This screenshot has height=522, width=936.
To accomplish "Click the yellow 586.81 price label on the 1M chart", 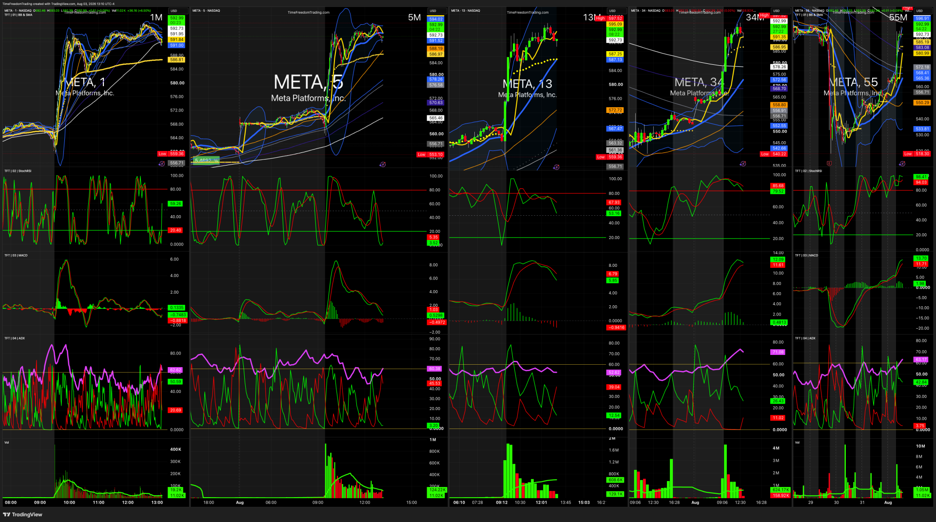I will pyautogui.click(x=176, y=60).
